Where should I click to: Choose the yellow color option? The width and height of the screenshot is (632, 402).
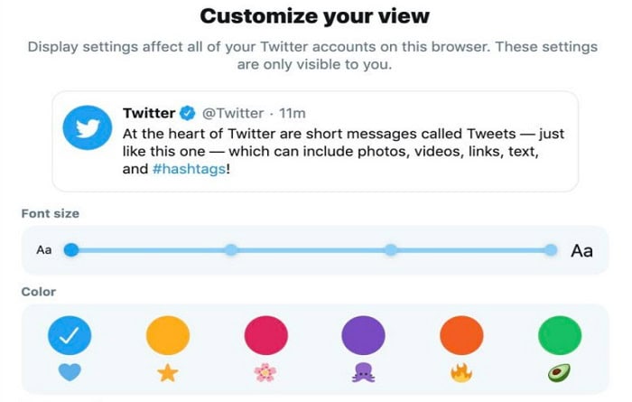click(168, 335)
